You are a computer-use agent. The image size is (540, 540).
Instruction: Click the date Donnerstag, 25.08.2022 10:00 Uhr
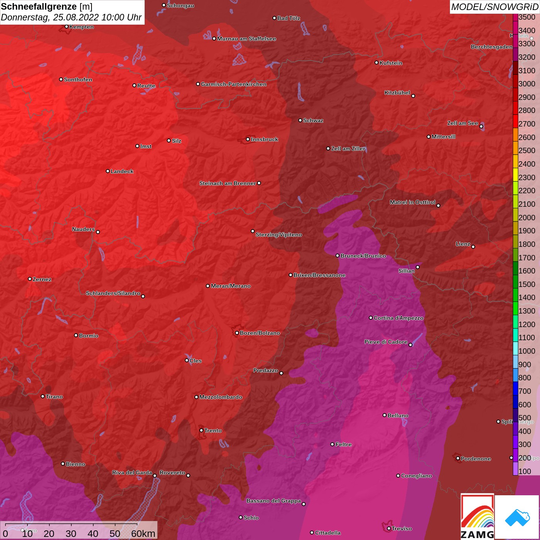71,17
